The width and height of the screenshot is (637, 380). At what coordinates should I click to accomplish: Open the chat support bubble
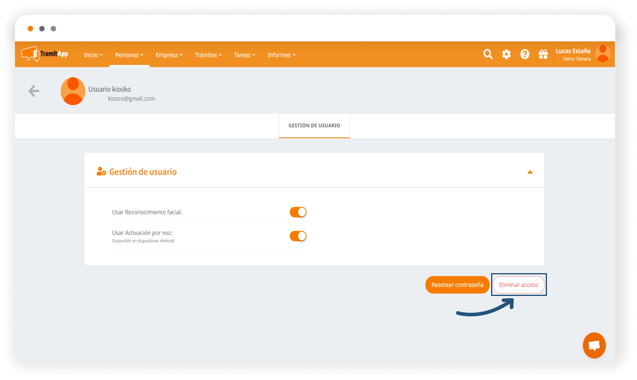pyautogui.click(x=594, y=345)
